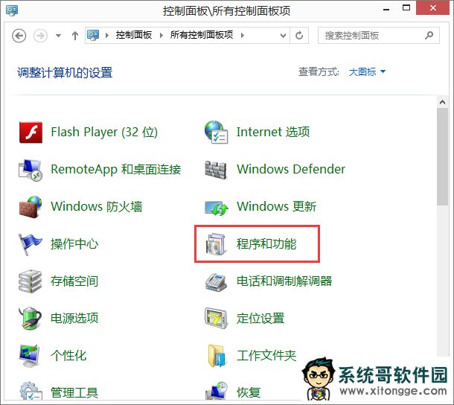
Task: Expand the address bar history dropdown arrow
Action: (x=282, y=36)
